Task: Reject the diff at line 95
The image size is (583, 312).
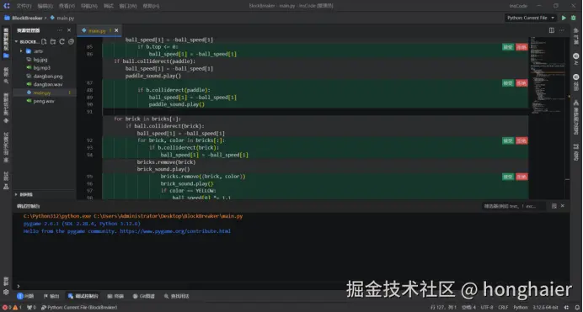Action: pos(521,177)
